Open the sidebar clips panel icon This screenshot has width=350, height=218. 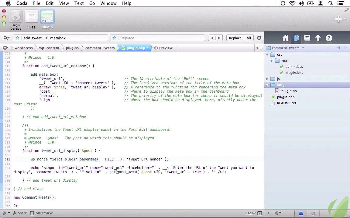coord(307,38)
